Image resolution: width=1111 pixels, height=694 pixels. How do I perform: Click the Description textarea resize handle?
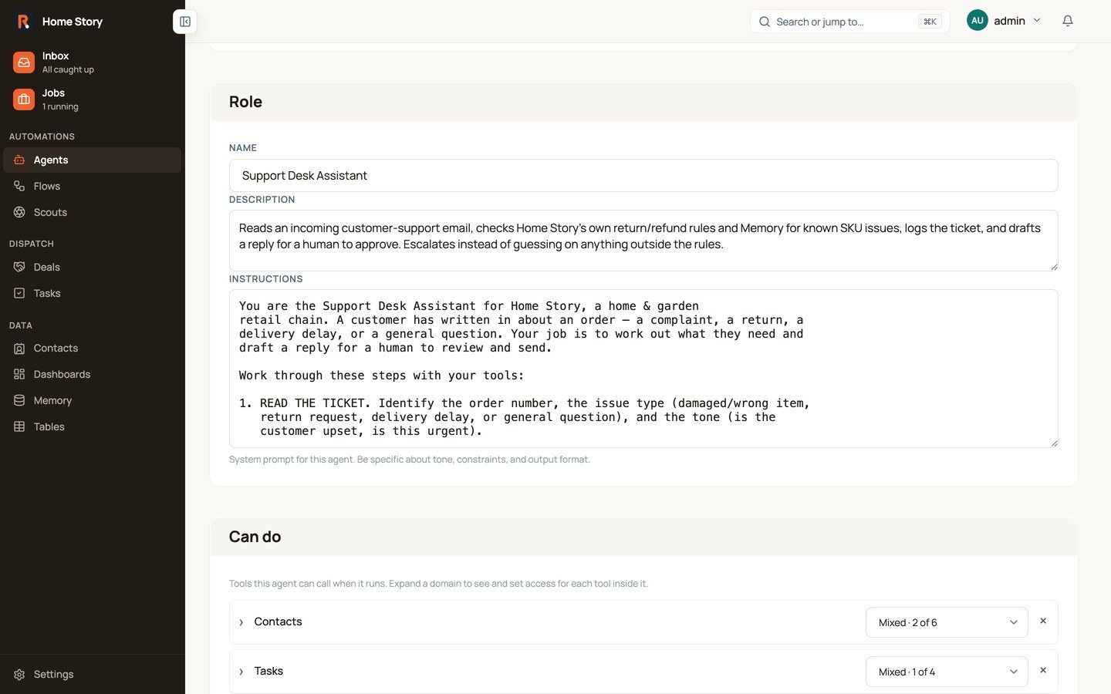1053,267
